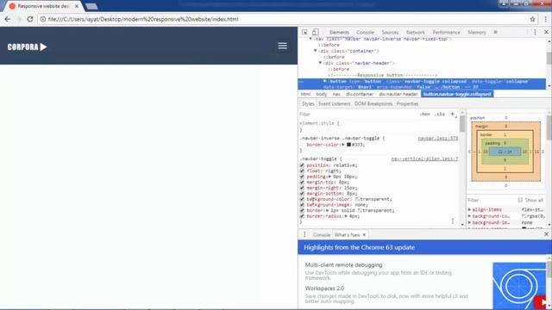Click the CORPORA logo
552x310 pixels.
(x=27, y=46)
